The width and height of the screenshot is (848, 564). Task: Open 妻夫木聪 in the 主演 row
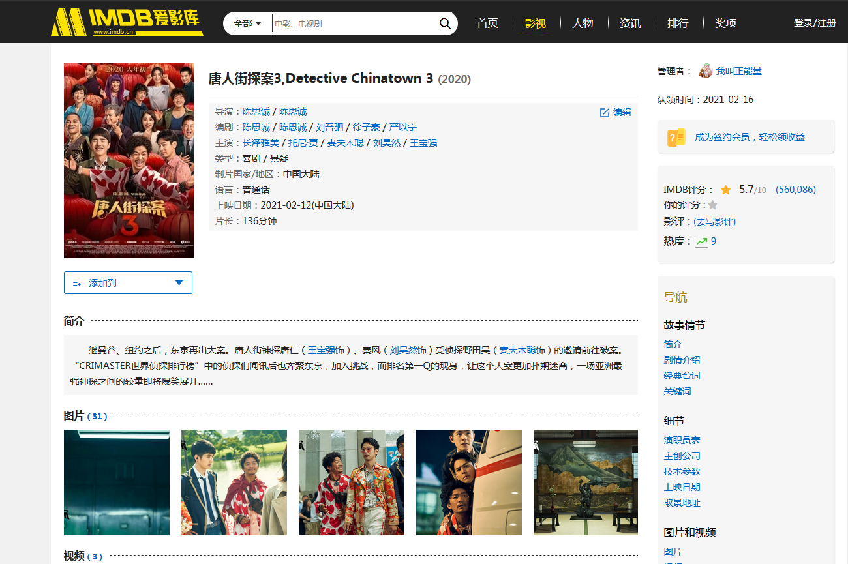coord(345,143)
